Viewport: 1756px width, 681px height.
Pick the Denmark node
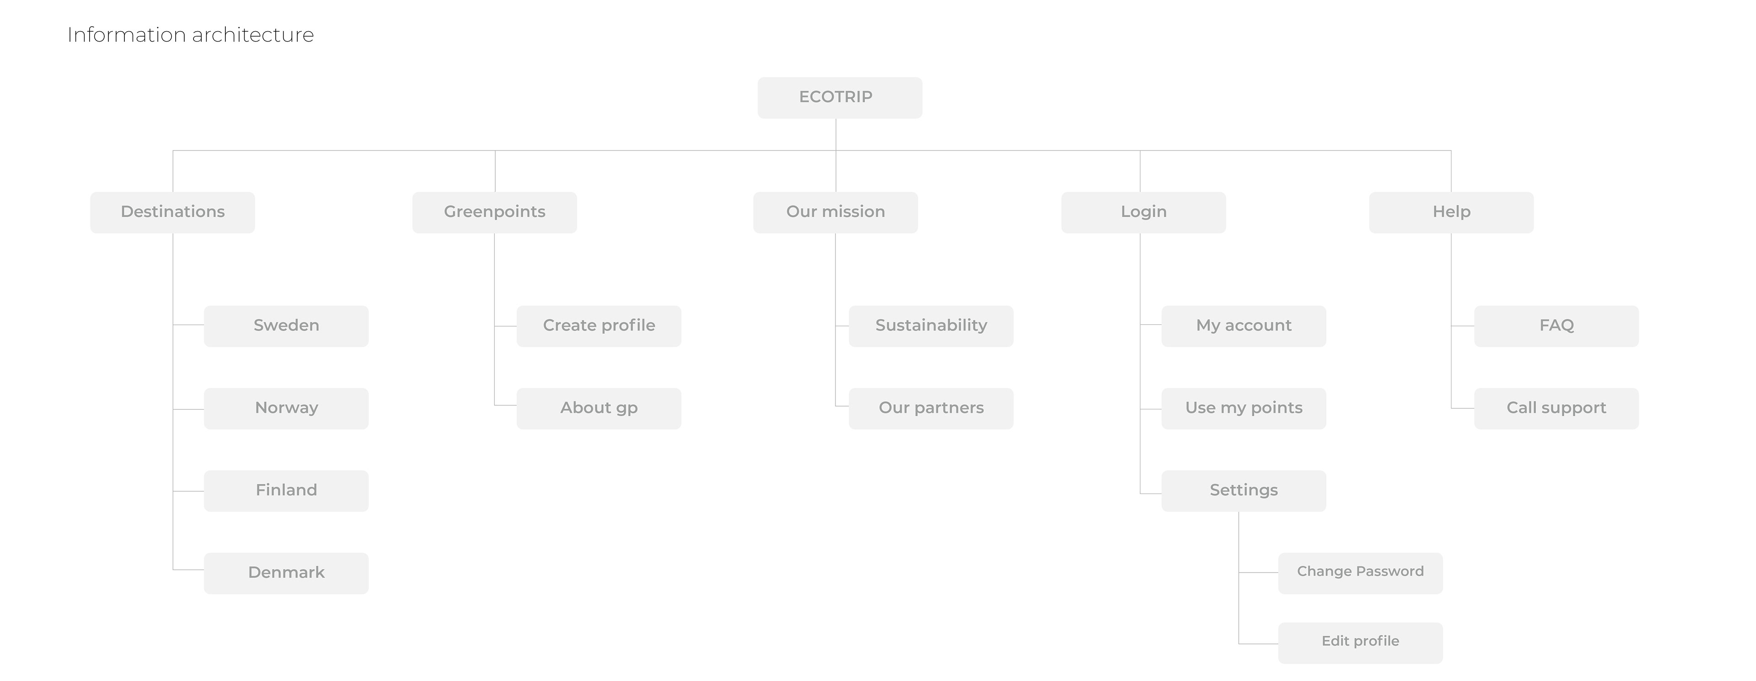[x=286, y=574]
